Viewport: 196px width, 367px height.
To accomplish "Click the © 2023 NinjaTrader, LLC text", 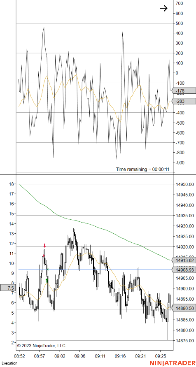I will click(41, 346).
